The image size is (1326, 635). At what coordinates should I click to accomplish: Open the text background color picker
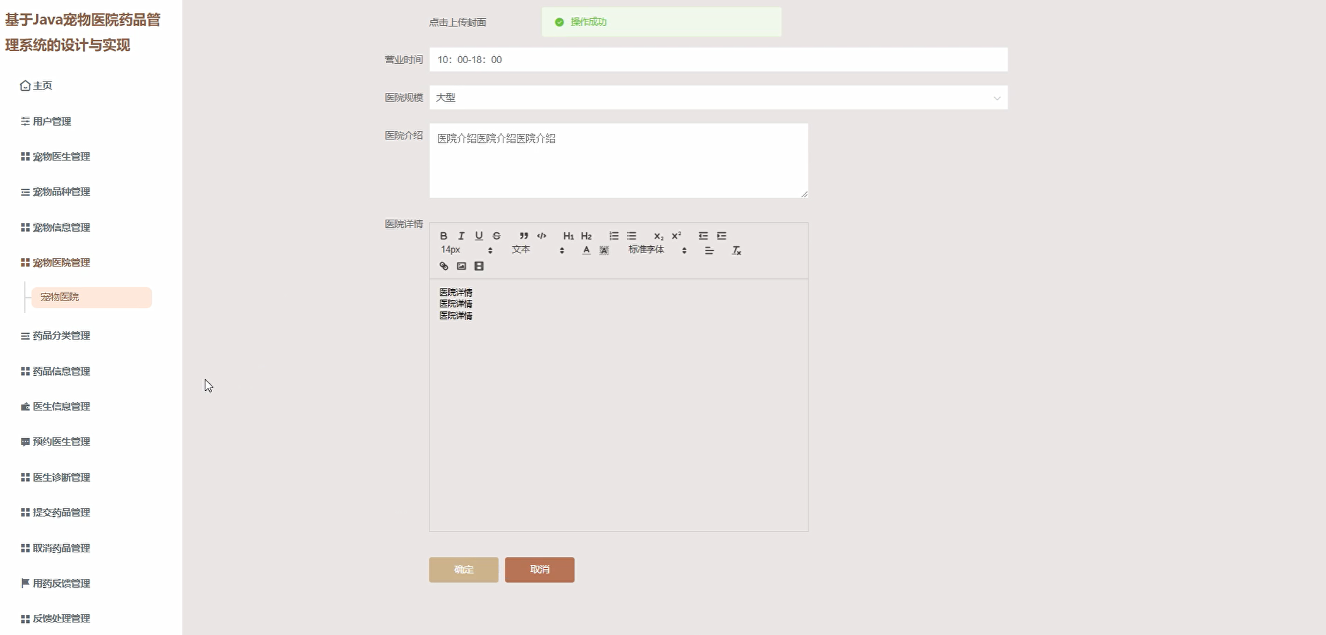pyautogui.click(x=604, y=251)
